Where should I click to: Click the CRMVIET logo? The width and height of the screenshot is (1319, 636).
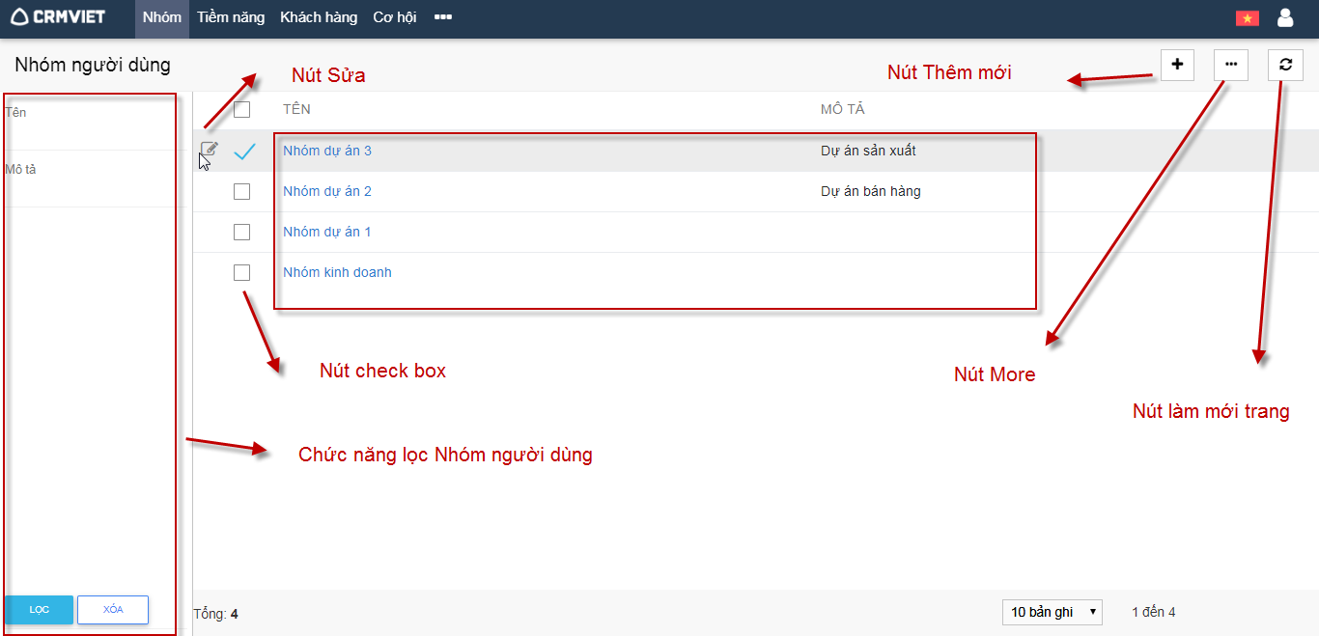(x=58, y=17)
